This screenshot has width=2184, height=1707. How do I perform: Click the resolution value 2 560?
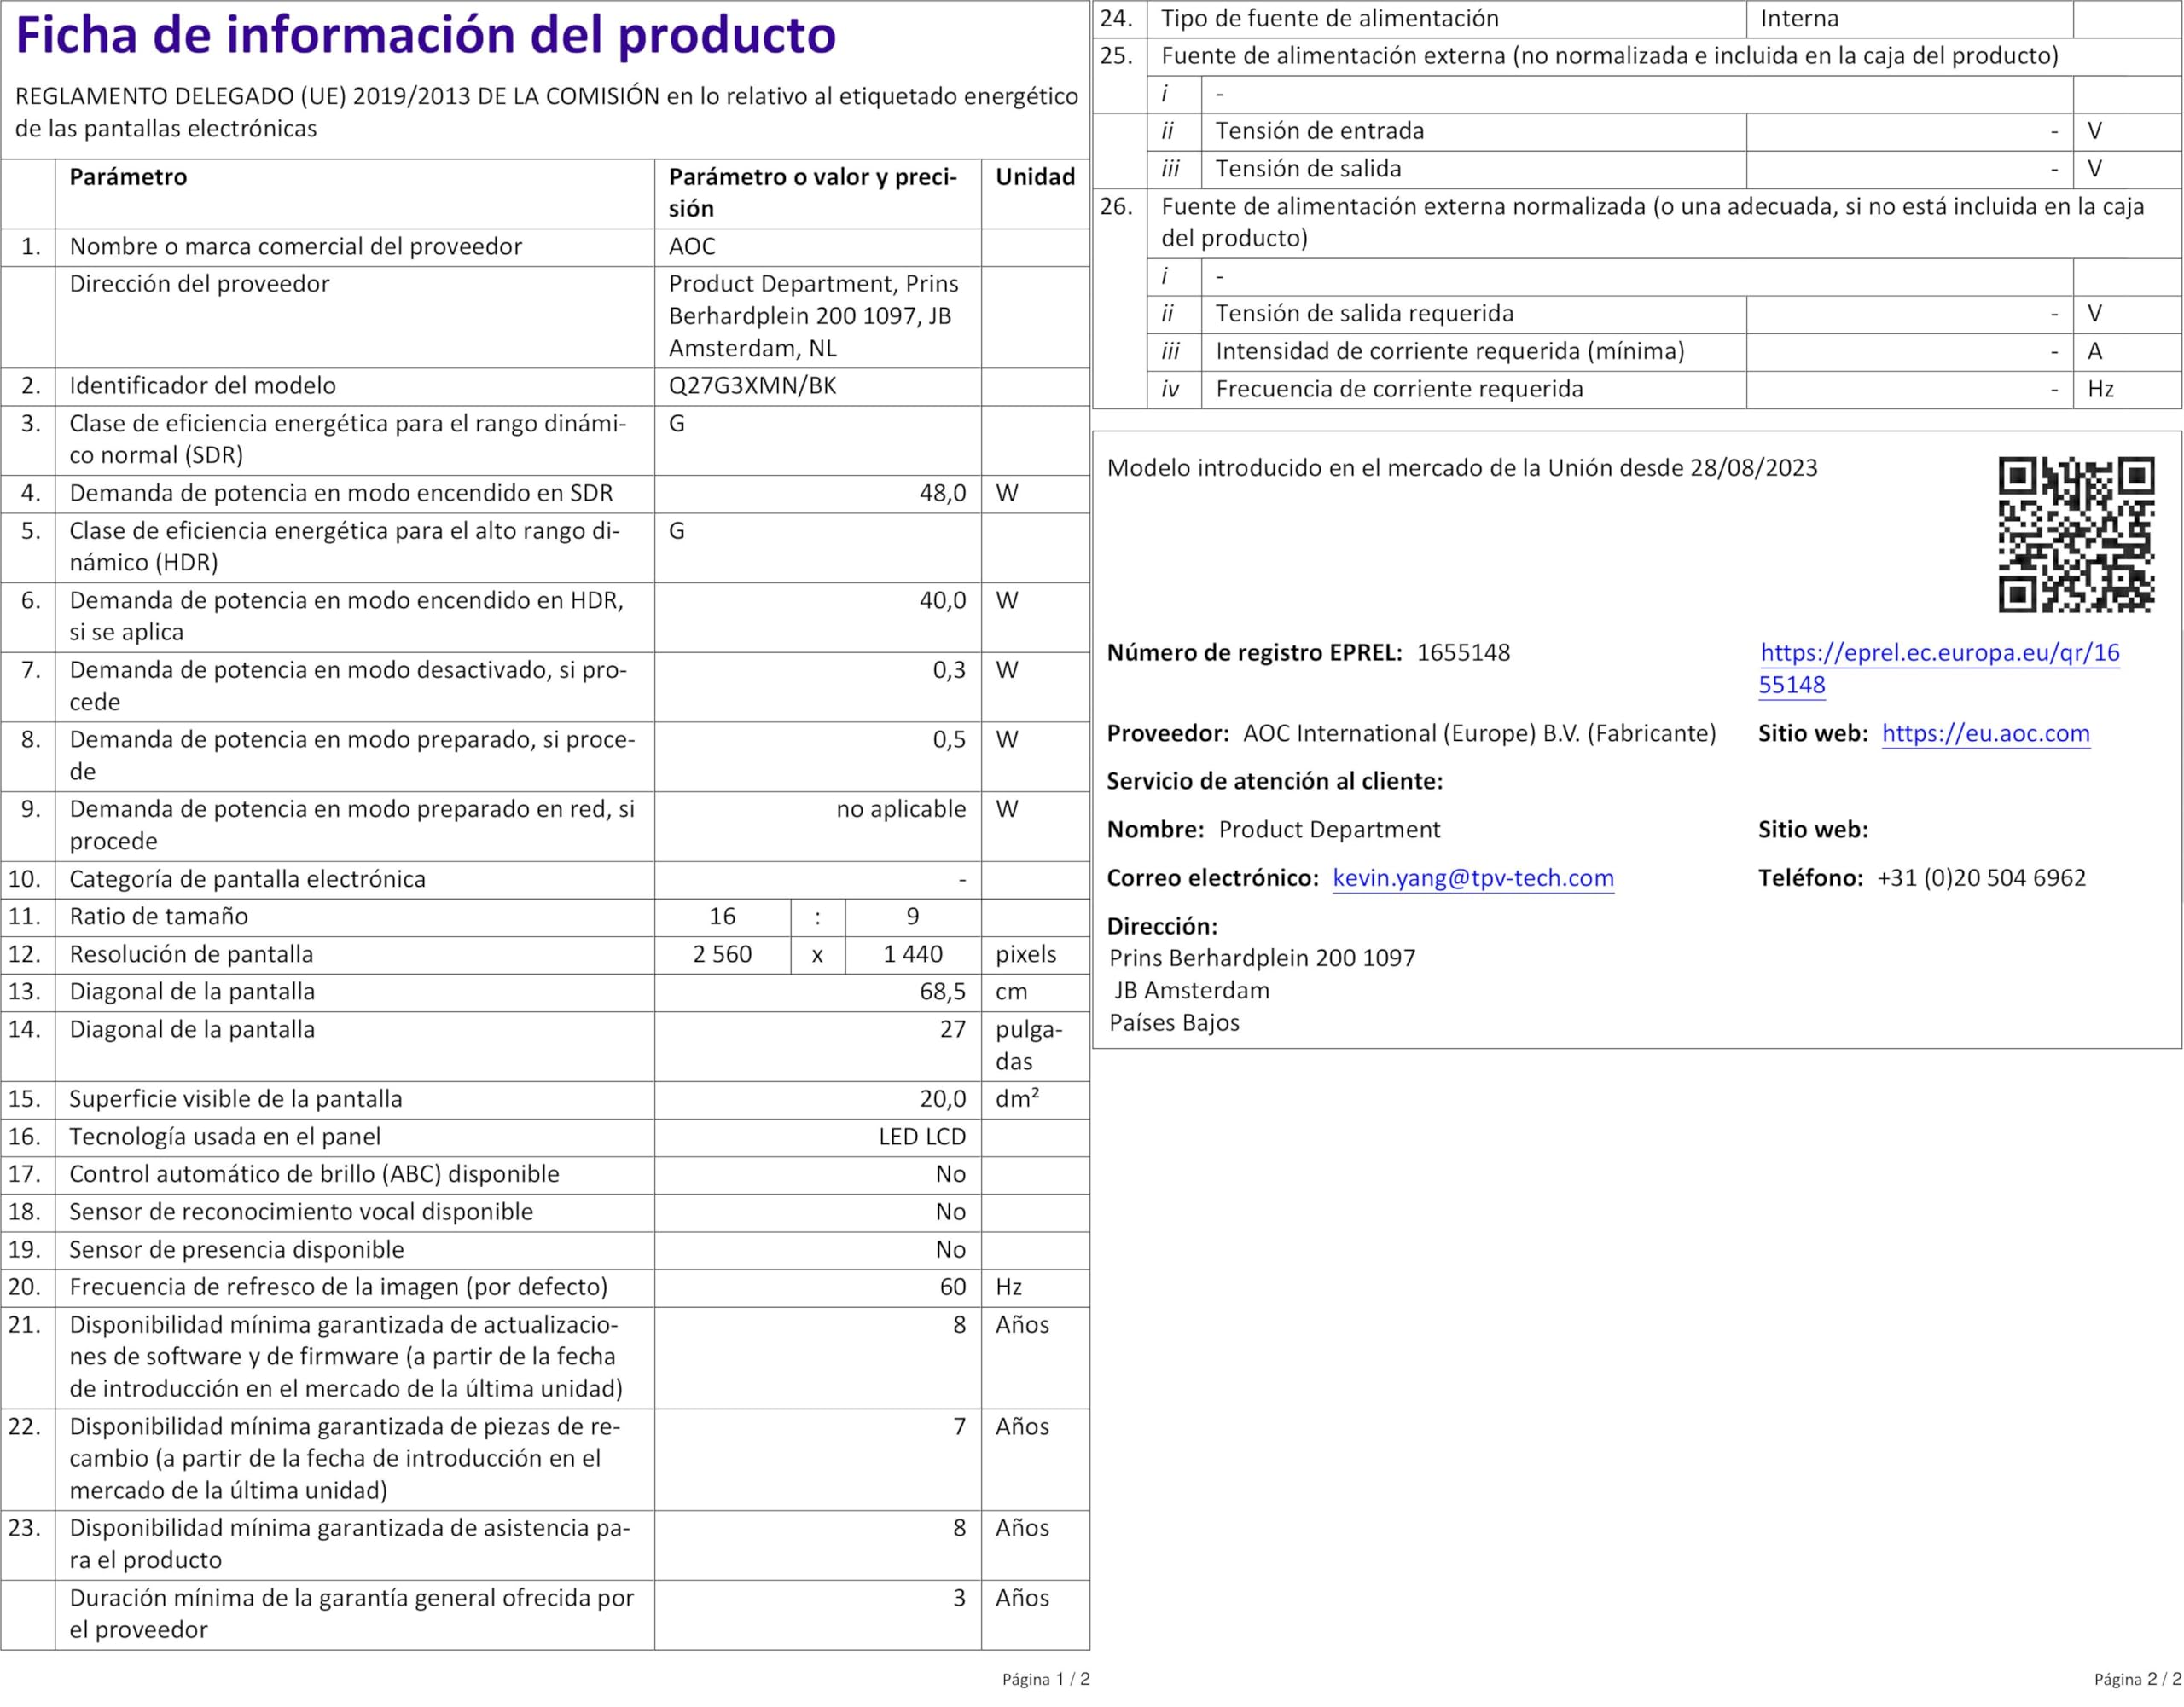[722, 954]
